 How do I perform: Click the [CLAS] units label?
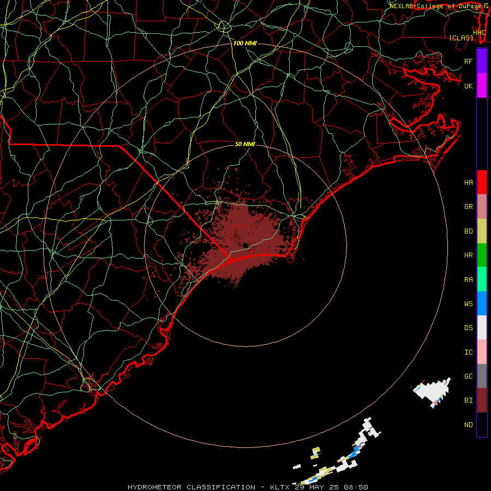coord(461,38)
